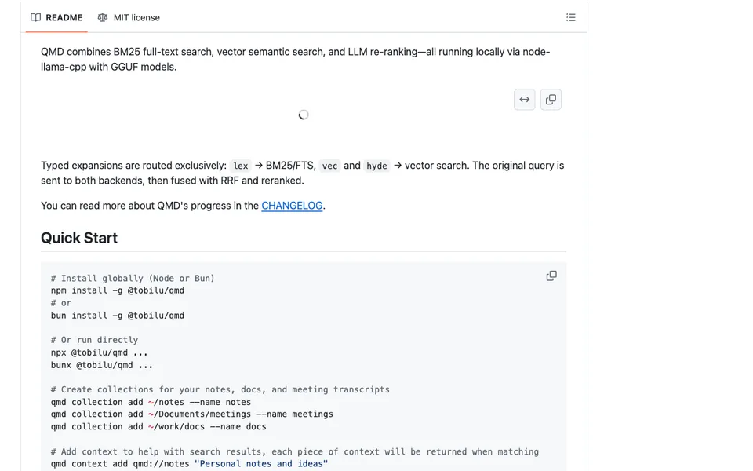Click comment '# Or run directly'
Viewport: 753px width, 471px height.
[95, 340]
